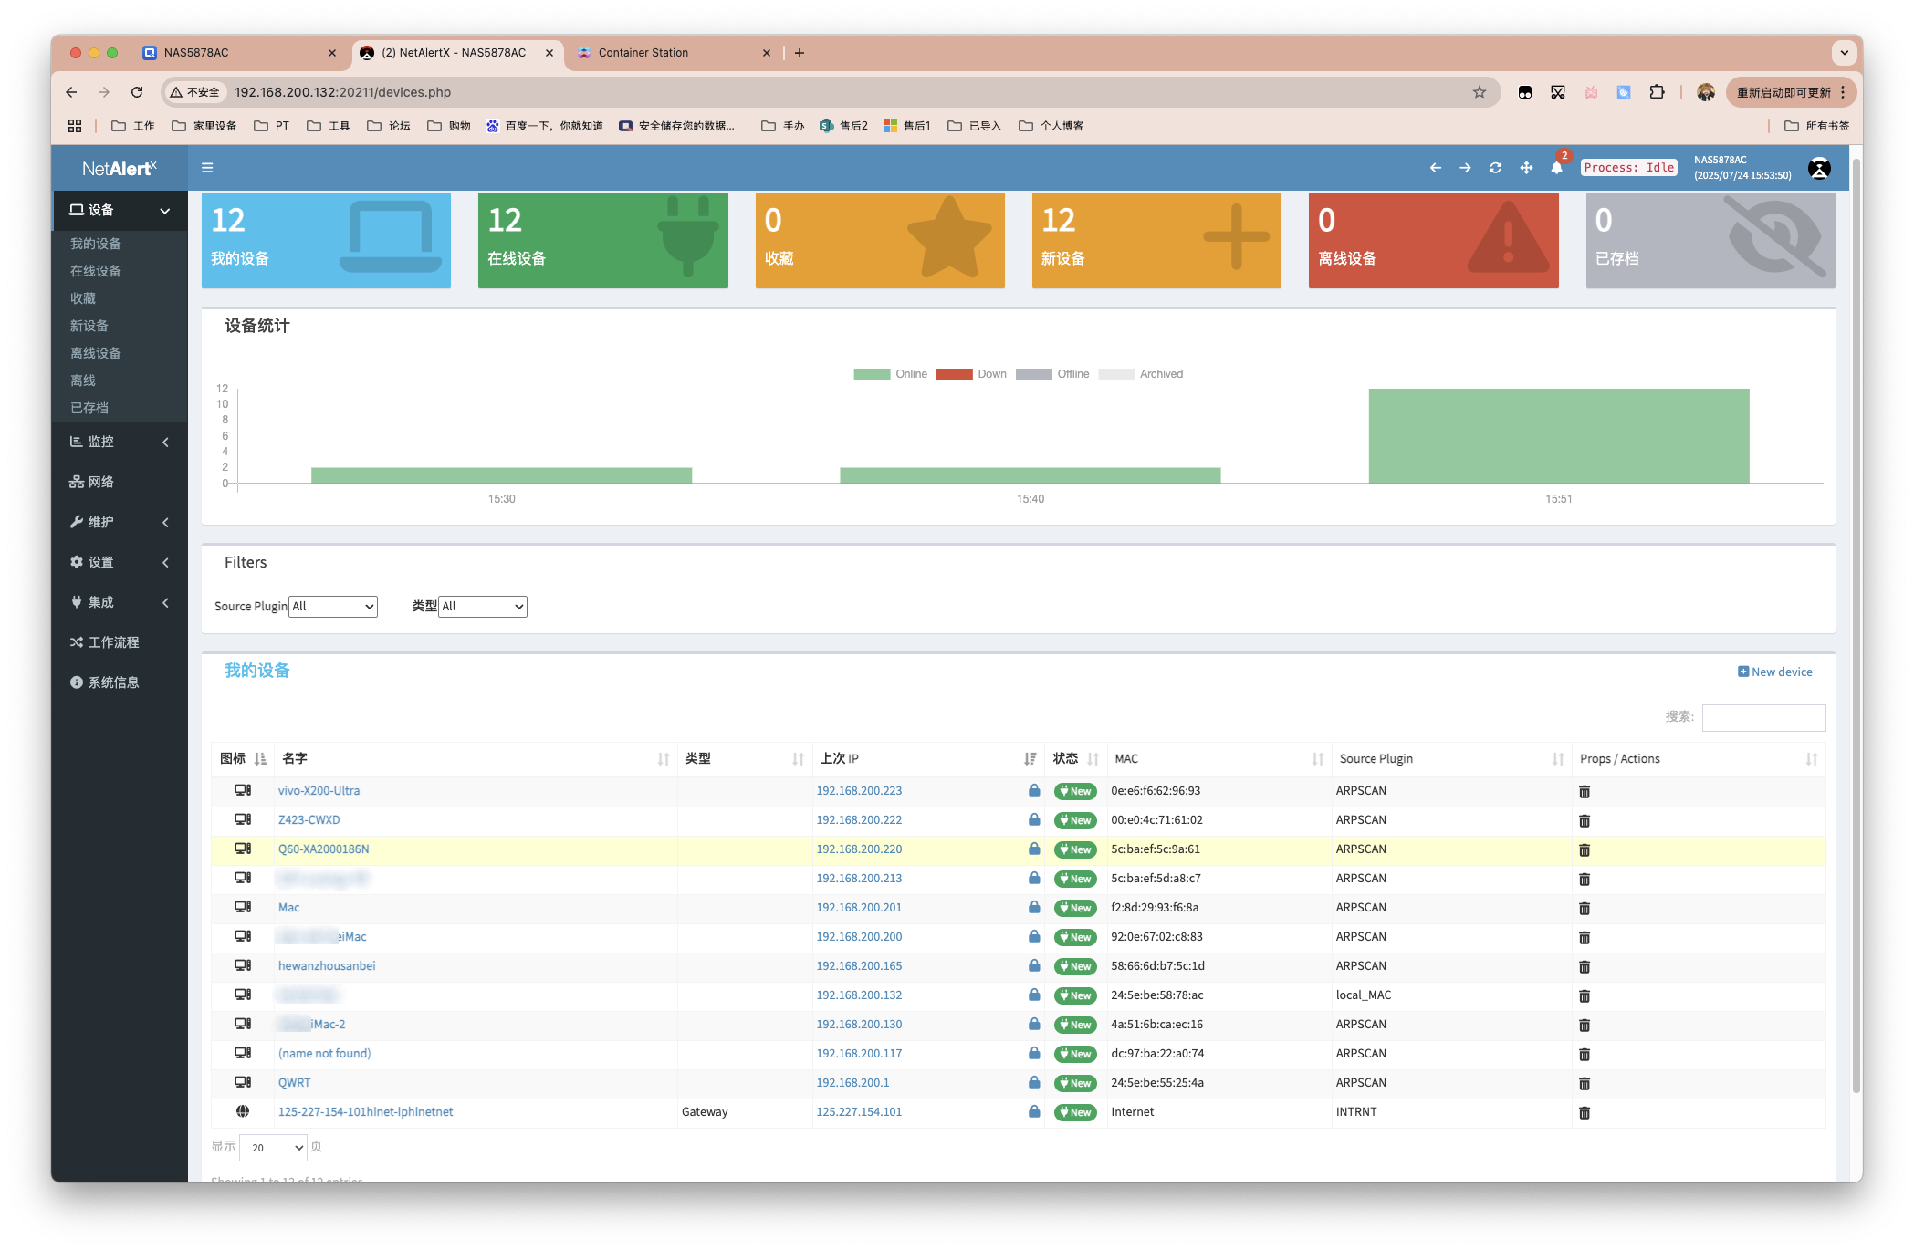Bookmark this page with star icon
The width and height of the screenshot is (1914, 1250).
(x=1480, y=92)
